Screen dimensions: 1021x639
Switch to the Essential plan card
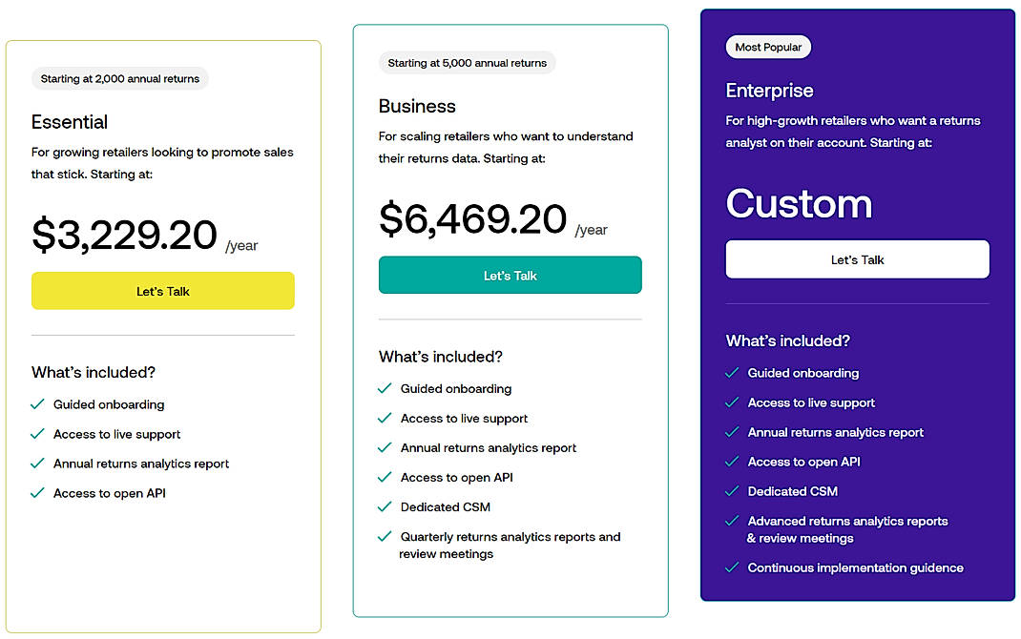coord(70,122)
